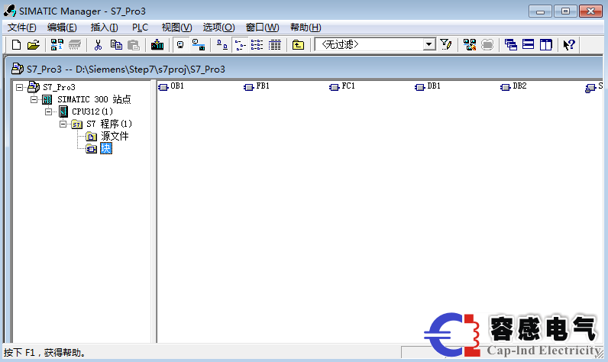Open the 文件(F) menu
This screenshot has width=608, height=362.
point(21,27)
